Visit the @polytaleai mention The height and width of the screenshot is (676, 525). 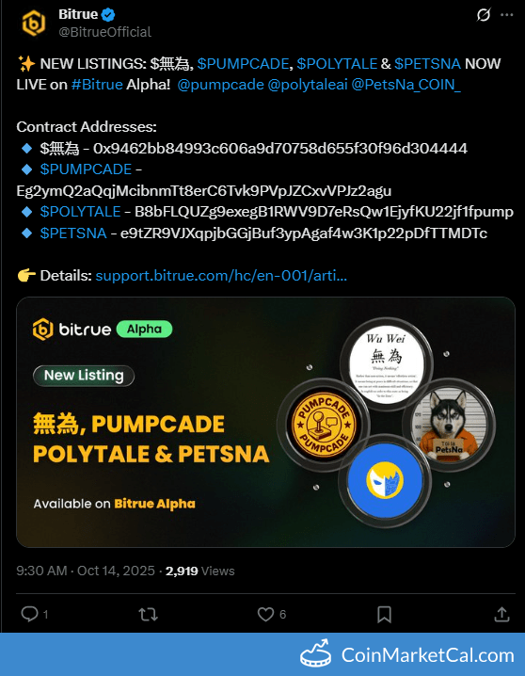pyautogui.click(x=308, y=85)
